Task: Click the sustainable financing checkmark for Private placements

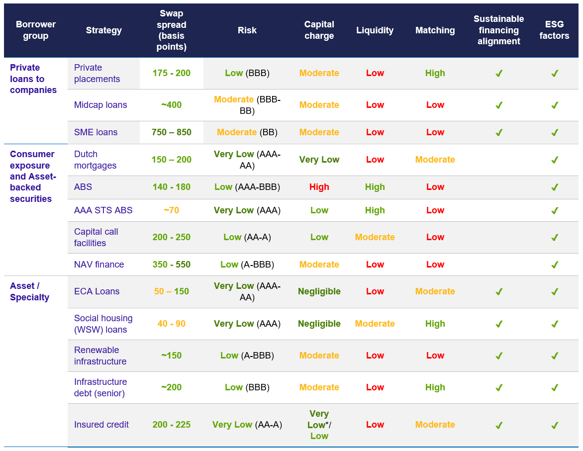Action: click(499, 74)
